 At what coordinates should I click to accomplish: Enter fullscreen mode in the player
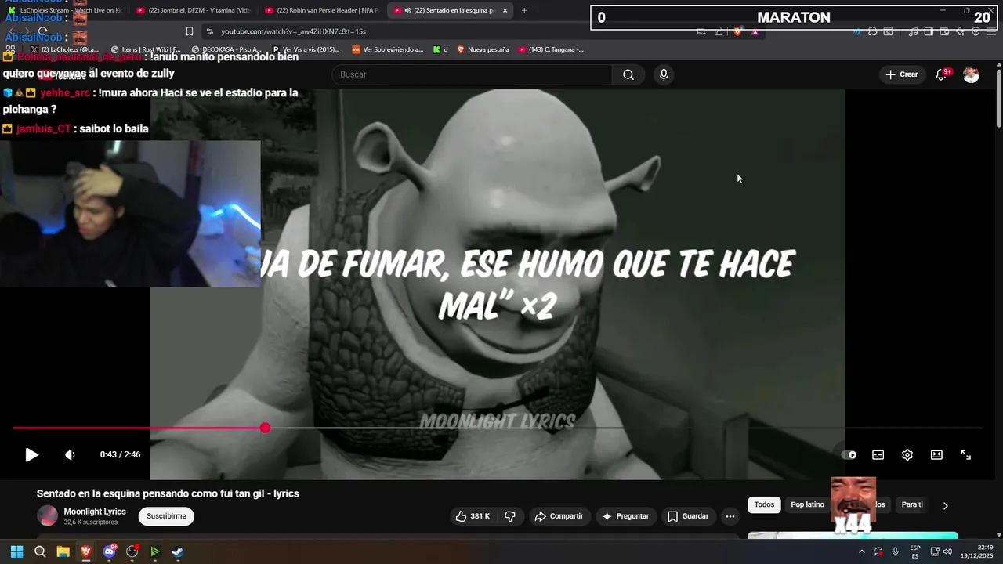click(x=966, y=454)
